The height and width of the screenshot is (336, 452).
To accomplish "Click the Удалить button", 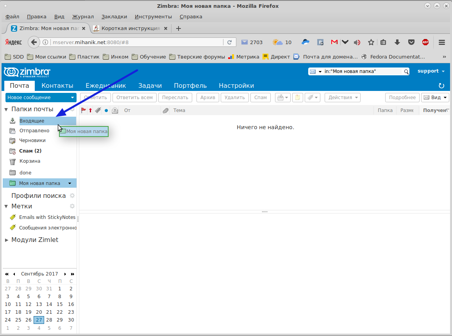I will point(235,98).
